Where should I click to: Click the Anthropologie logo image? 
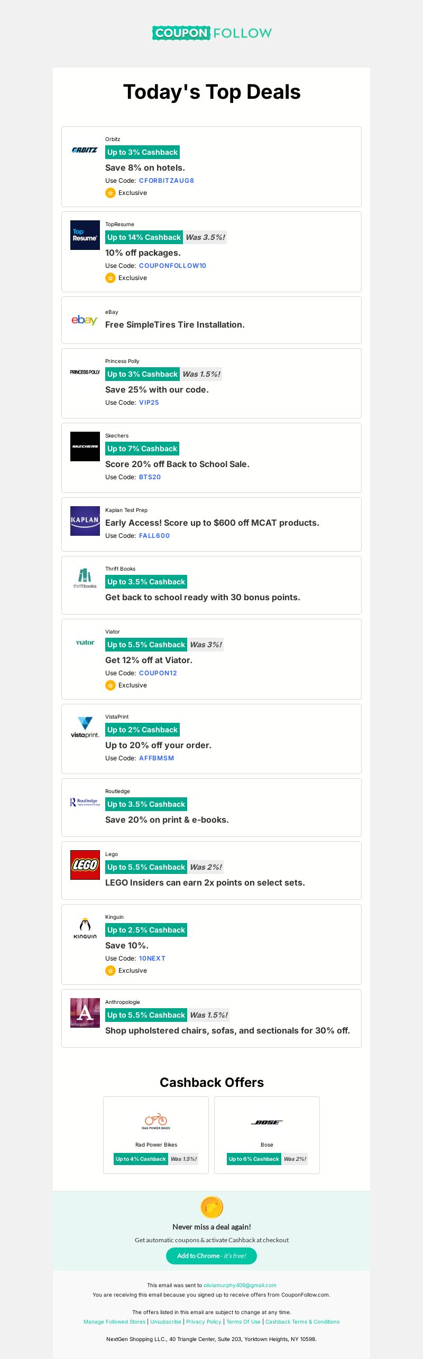[x=85, y=1013]
